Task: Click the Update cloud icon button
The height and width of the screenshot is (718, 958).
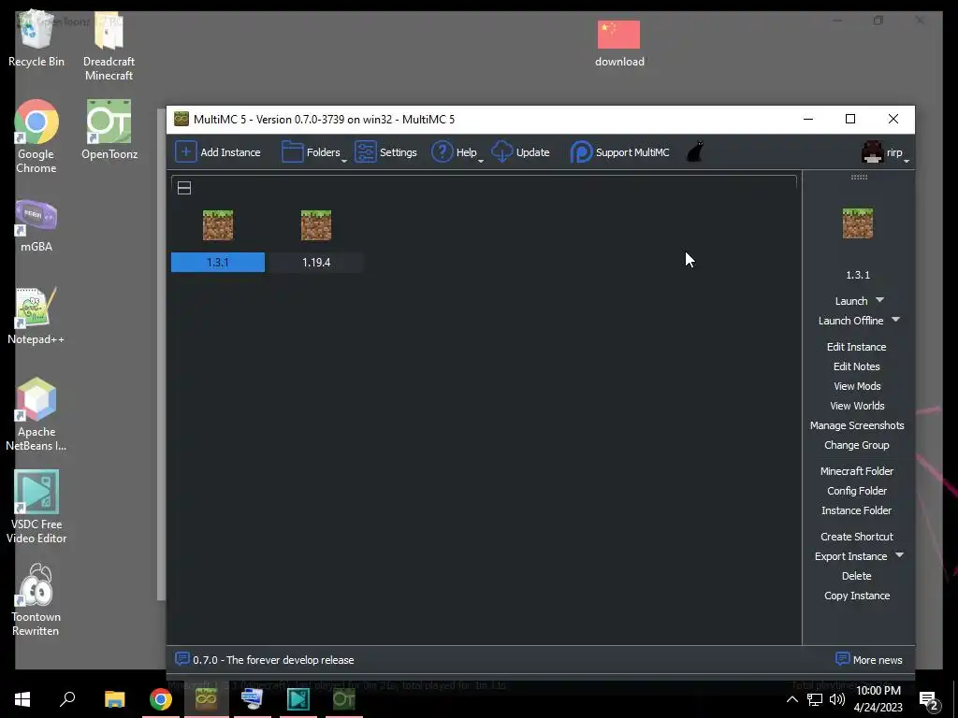Action: click(520, 152)
